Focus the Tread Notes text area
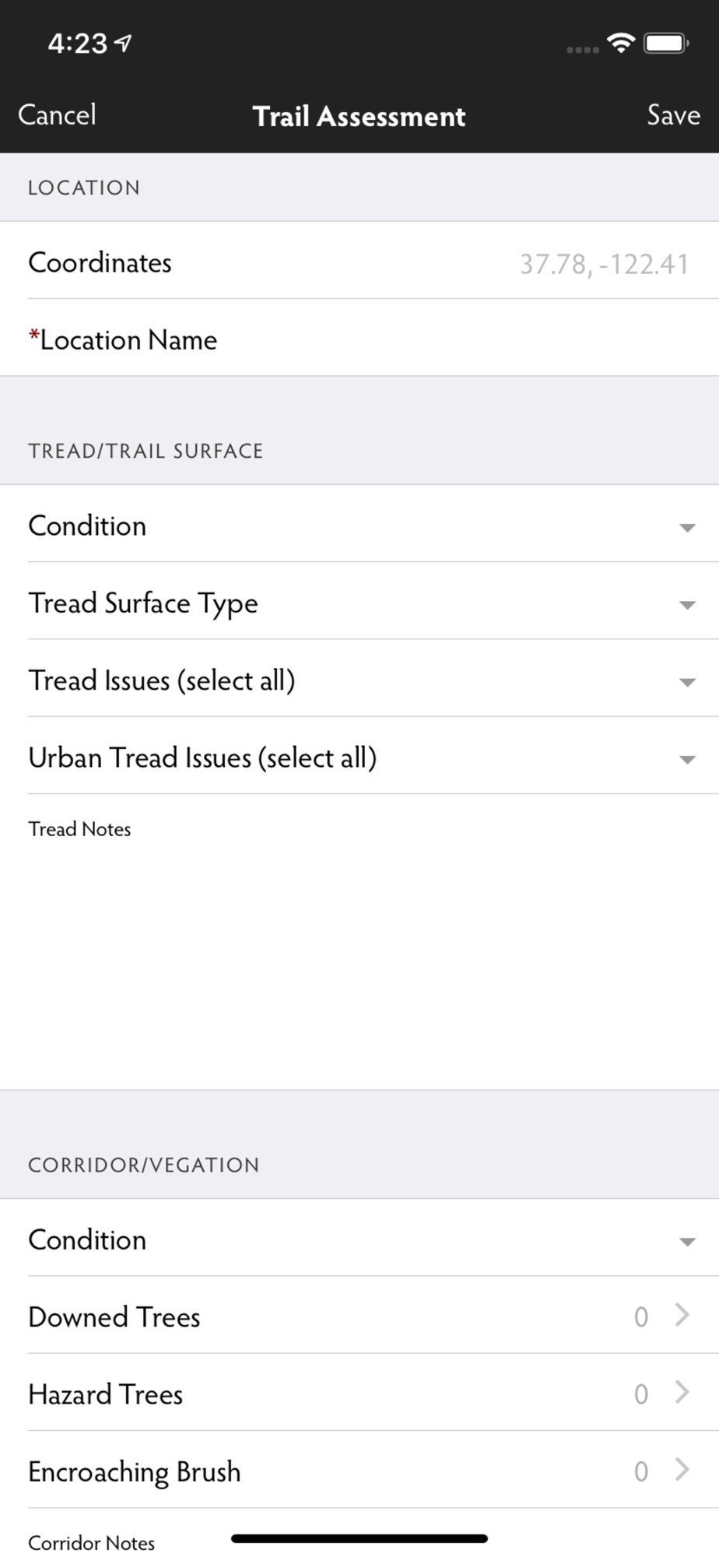This screenshot has width=719, height=1557. coord(359,950)
